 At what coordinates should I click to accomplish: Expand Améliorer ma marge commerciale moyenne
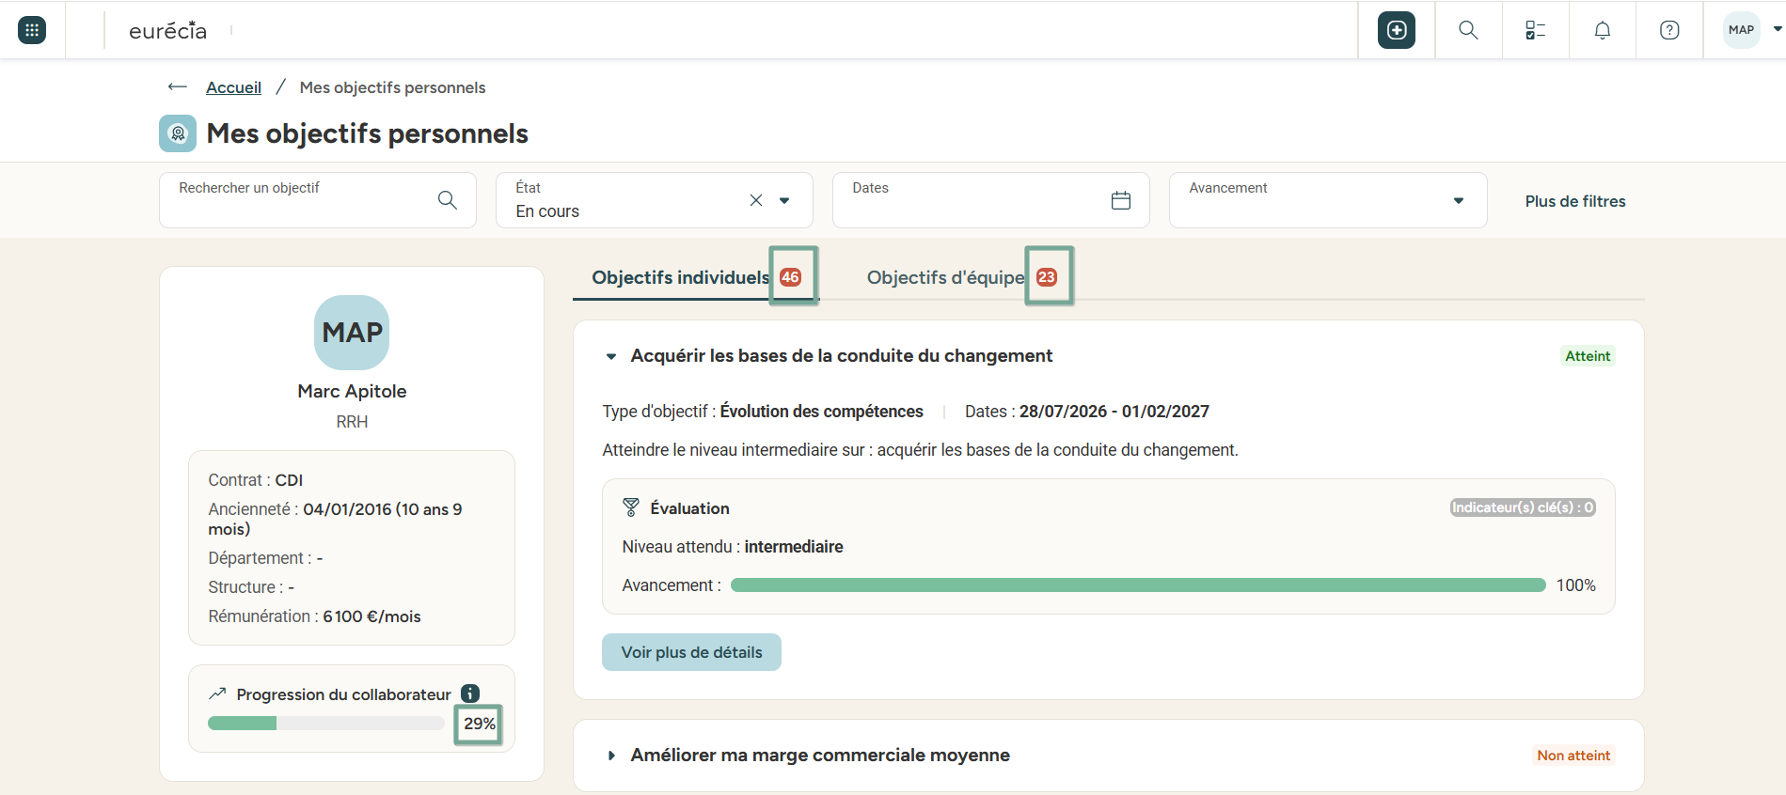coord(611,756)
